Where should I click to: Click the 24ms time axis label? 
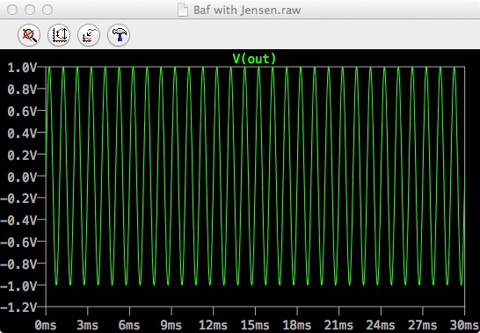coord(381,325)
